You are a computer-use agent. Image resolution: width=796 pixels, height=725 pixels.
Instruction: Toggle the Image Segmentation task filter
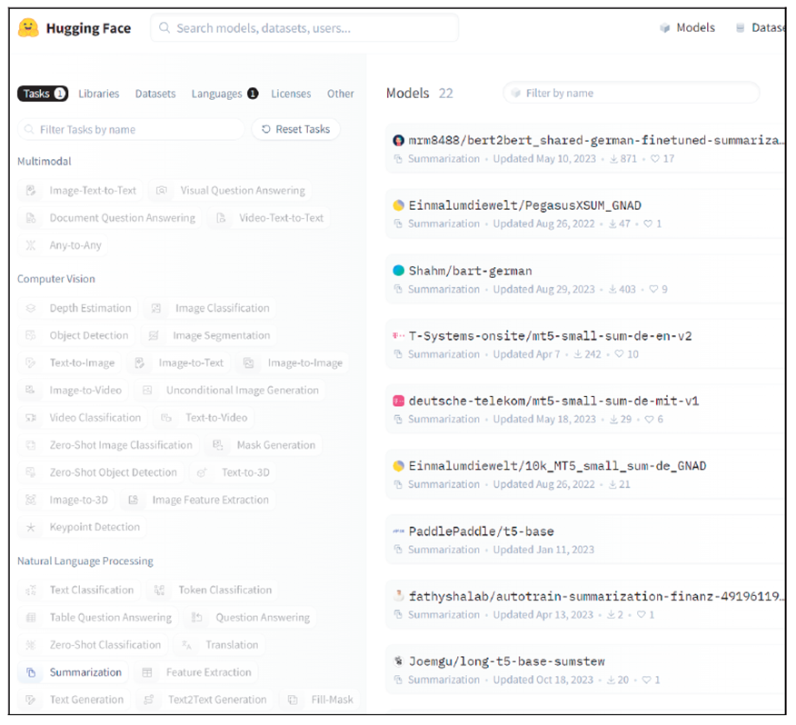(209, 335)
